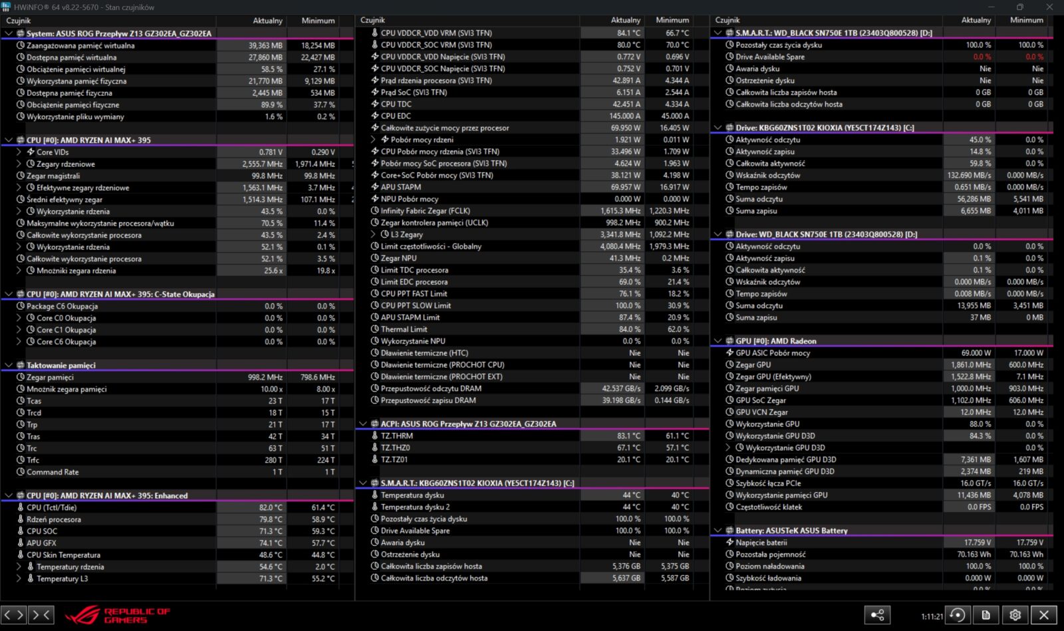
Task: Start logging with the document icon
Action: tap(986, 615)
